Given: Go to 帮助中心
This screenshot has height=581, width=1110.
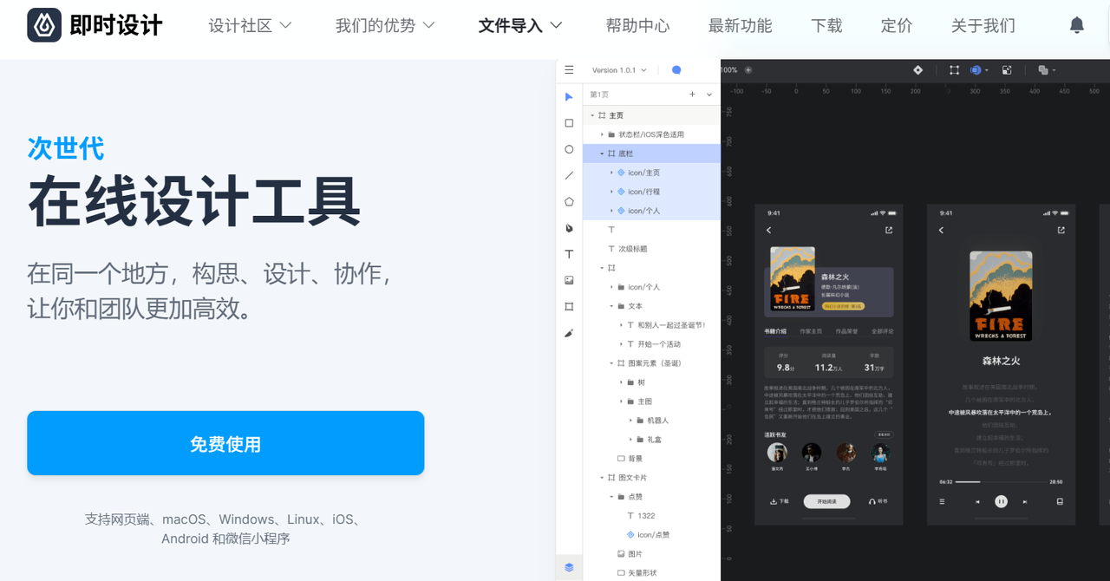Looking at the screenshot, I should [x=637, y=26].
